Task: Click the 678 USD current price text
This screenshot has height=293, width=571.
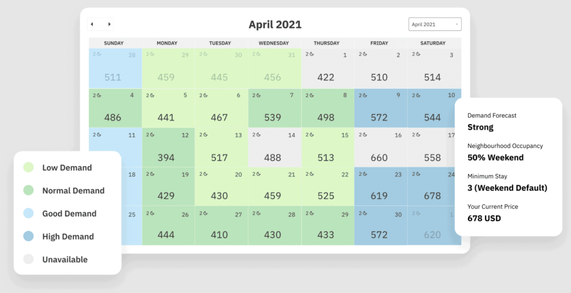Action: (x=484, y=218)
